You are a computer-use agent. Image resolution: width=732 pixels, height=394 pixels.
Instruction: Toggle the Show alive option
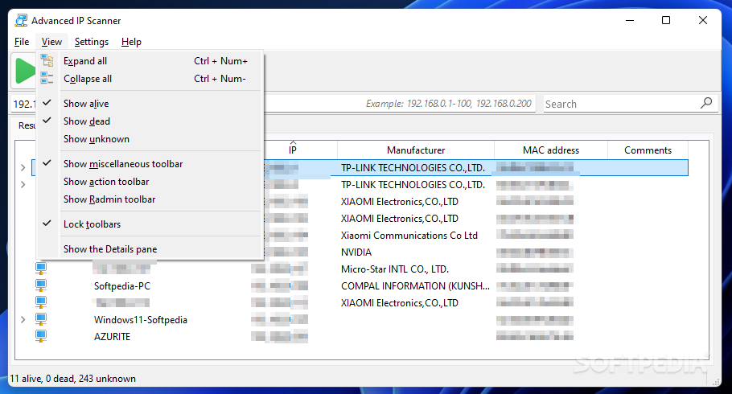coord(150,104)
